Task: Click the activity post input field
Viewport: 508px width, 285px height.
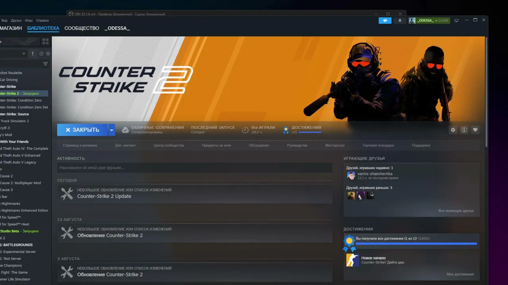Action: (194, 168)
